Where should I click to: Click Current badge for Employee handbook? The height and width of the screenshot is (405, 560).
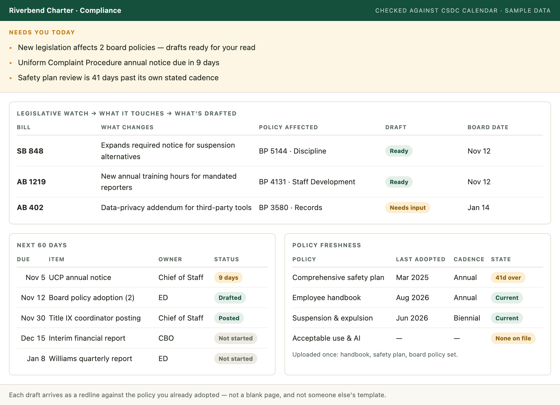(507, 298)
